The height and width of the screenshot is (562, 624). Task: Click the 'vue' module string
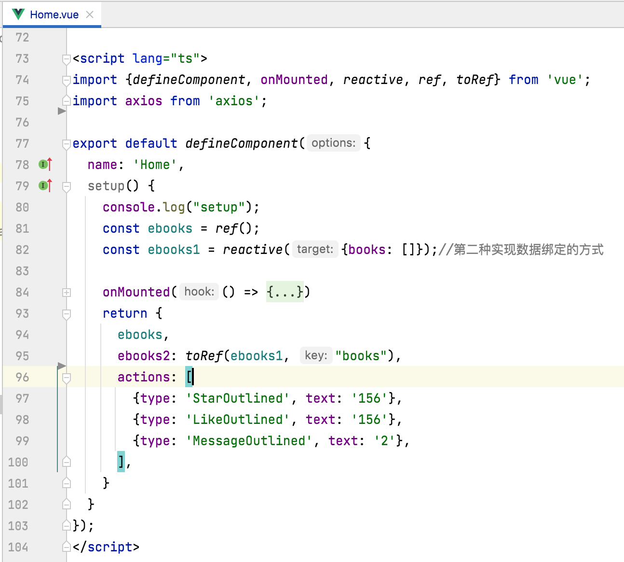[x=565, y=80]
